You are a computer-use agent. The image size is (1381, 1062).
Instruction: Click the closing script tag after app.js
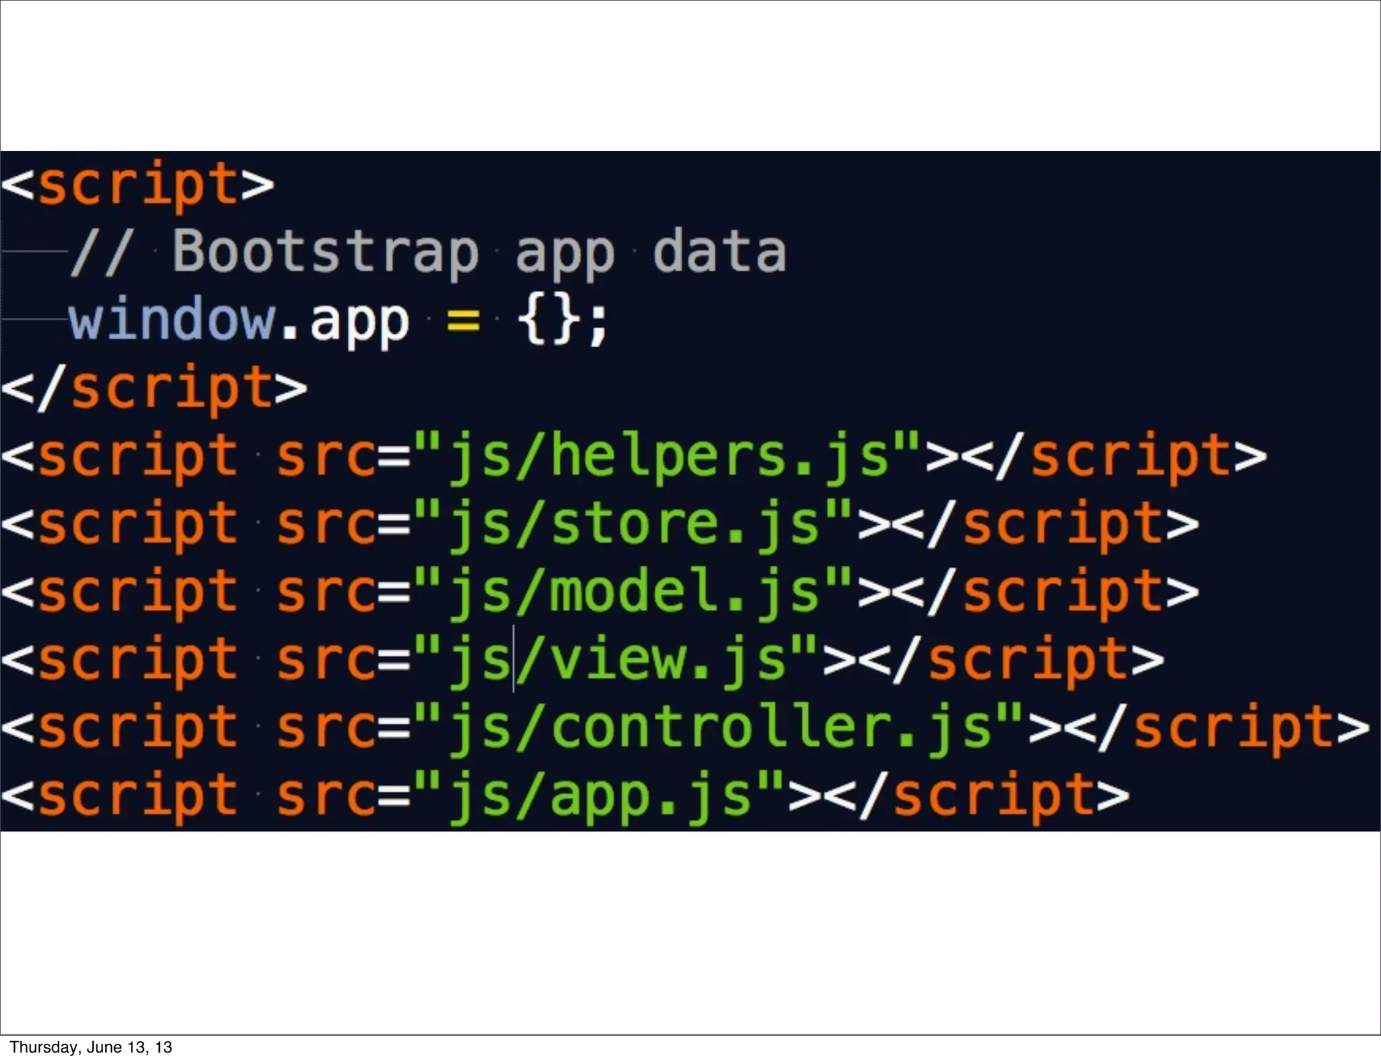[978, 795]
